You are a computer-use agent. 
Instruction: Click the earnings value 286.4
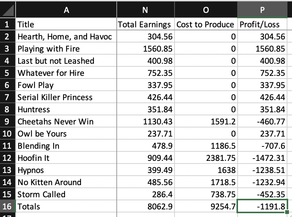click(x=146, y=194)
